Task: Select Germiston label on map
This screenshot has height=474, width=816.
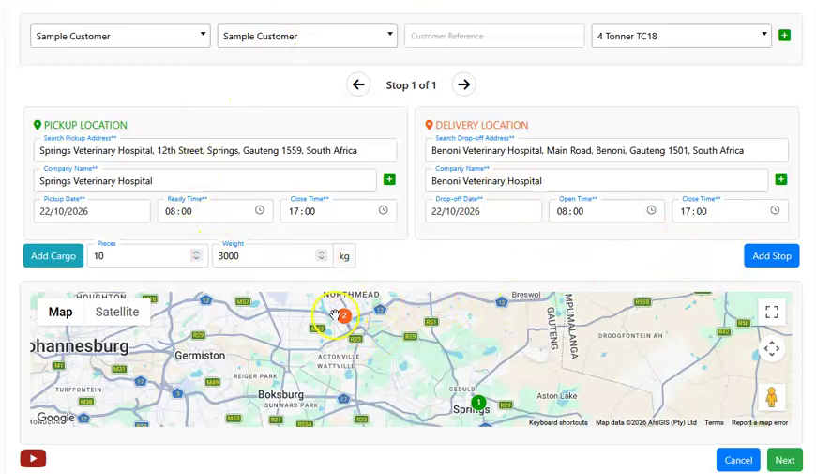Action: pyautogui.click(x=200, y=355)
